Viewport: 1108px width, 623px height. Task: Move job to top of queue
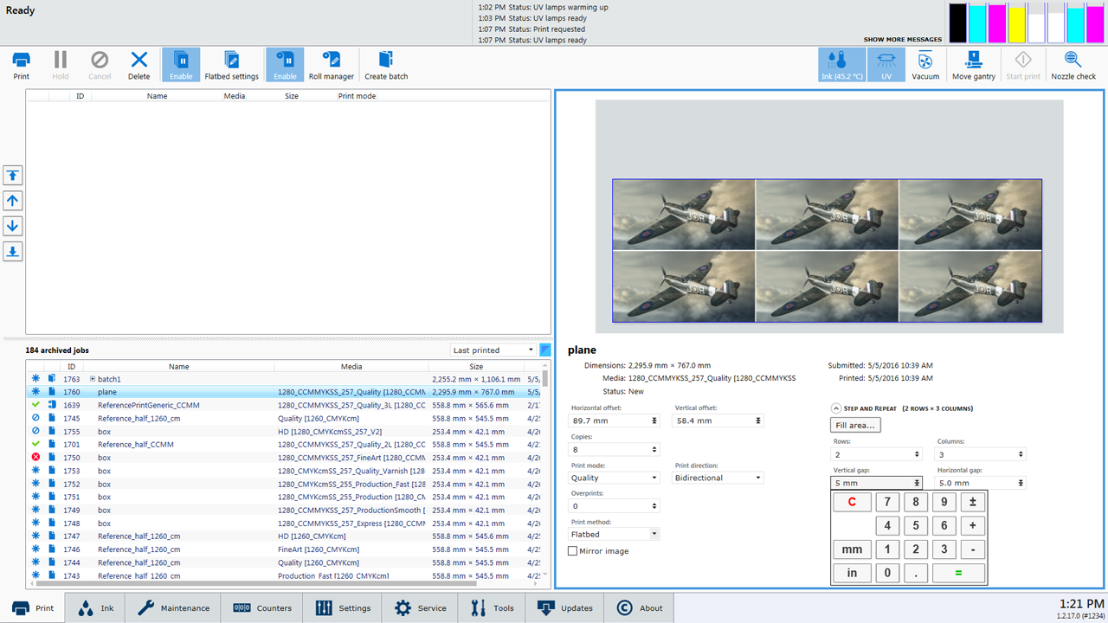(x=13, y=176)
